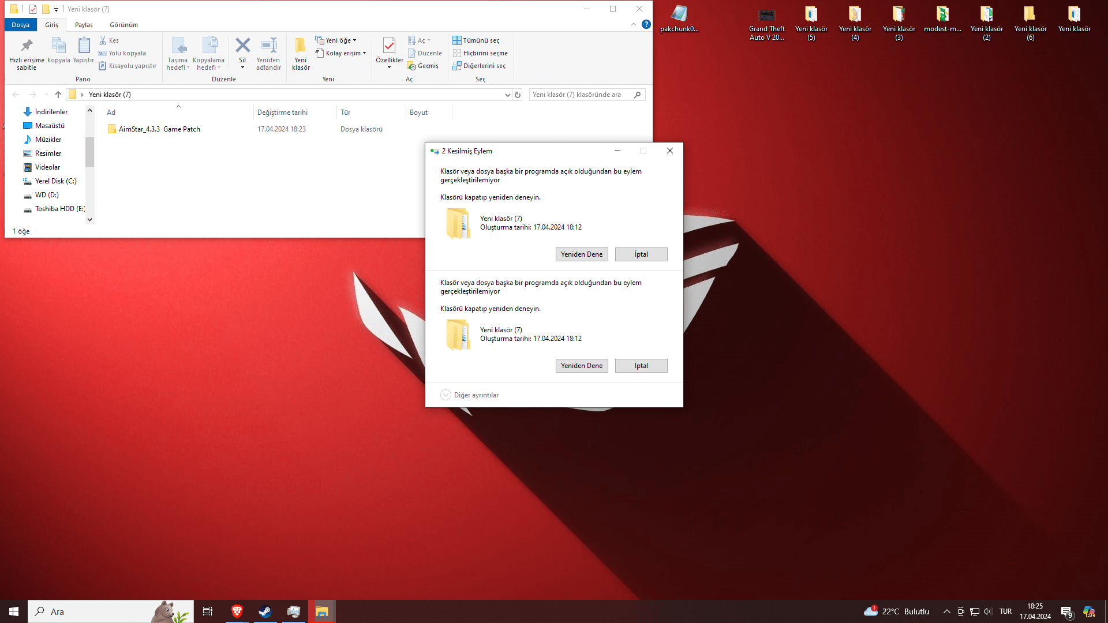The height and width of the screenshot is (623, 1108).
Task: Open the Dosya menu tab
Action: click(x=20, y=25)
